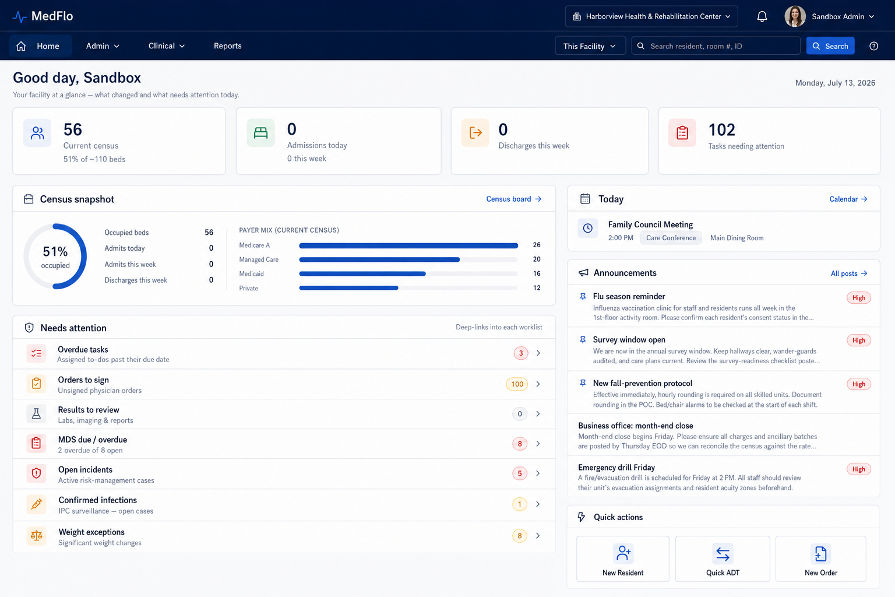Click the Announcements megaphone icon

[583, 273]
